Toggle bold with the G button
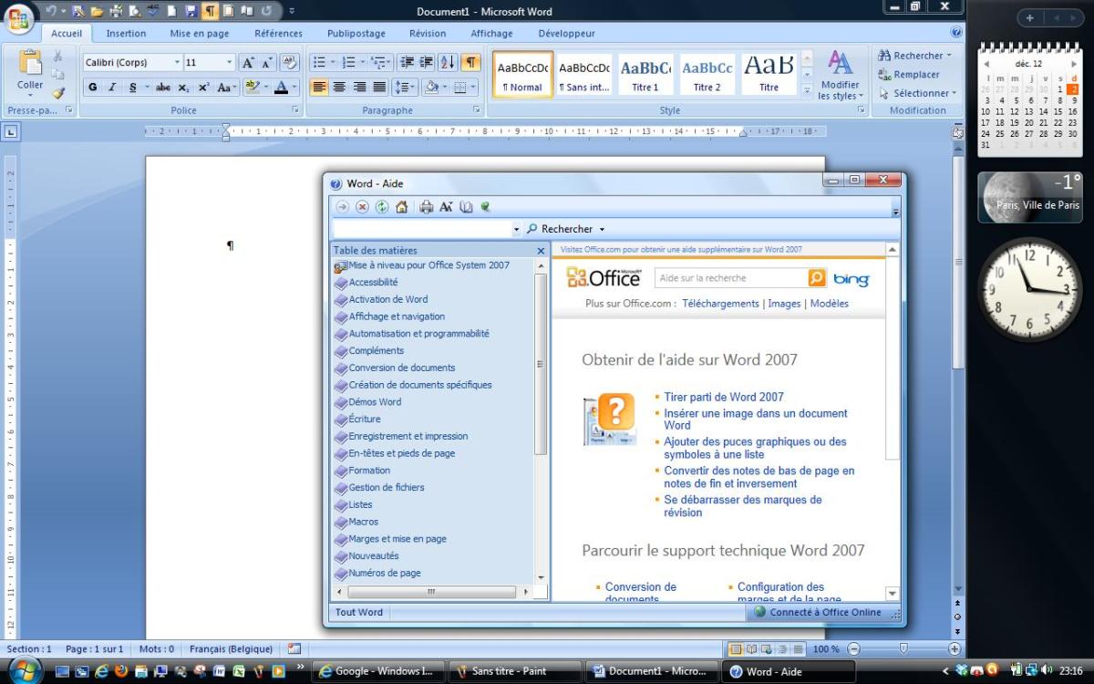Viewport: 1094px width, 684px height. (x=92, y=88)
